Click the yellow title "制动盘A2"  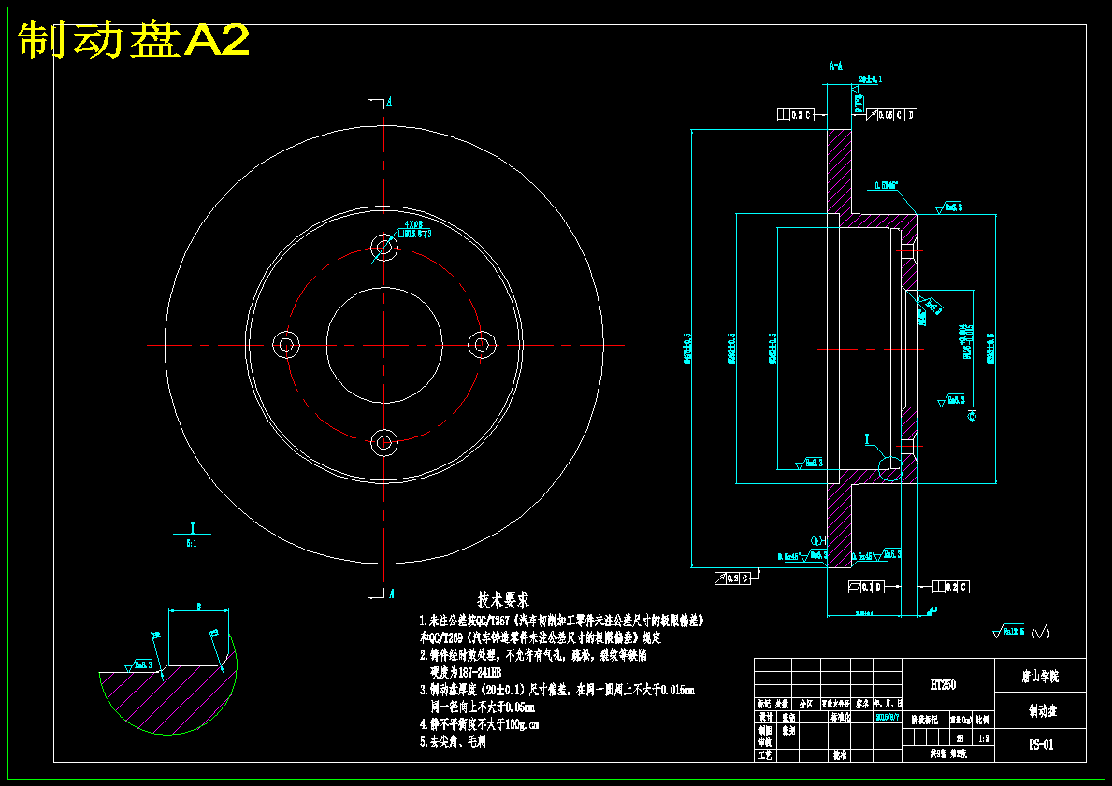point(134,40)
